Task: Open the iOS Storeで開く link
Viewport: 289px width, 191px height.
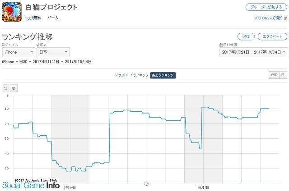Action: click(269, 18)
